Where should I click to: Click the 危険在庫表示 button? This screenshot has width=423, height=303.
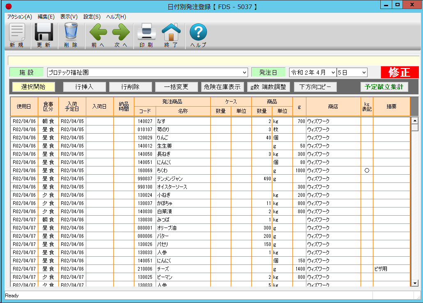point(222,87)
